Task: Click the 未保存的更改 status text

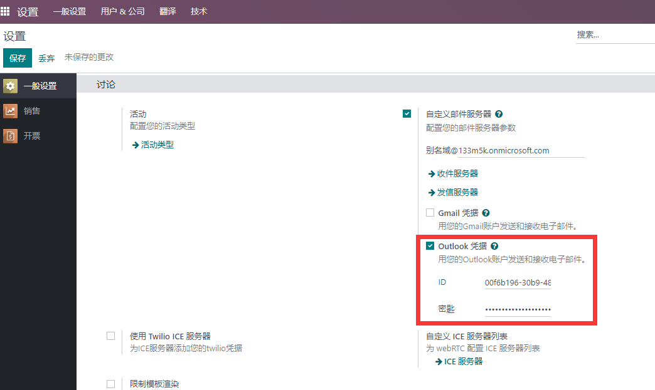Action: (x=89, y=57)
